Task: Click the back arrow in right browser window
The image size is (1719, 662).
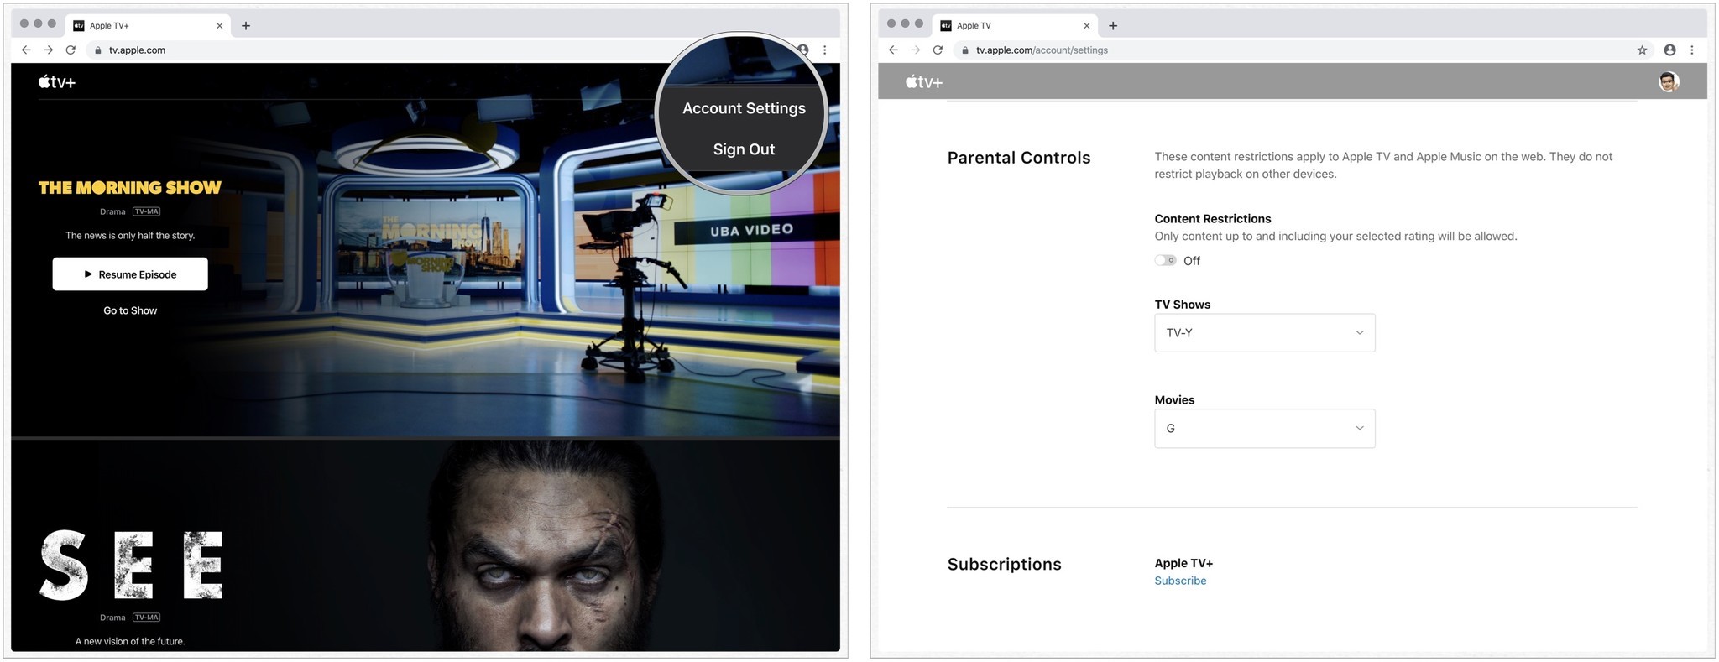Action: pos(893,50)
